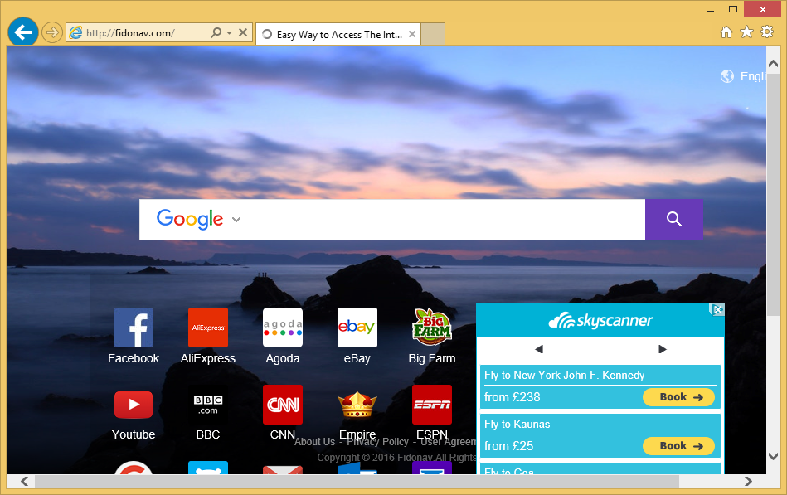Click the Facebook text label

click(x=134, y=358)
